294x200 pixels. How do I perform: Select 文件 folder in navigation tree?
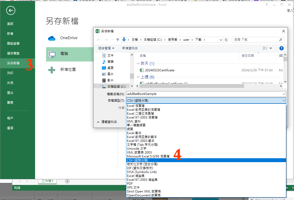[x=108, y=56]
